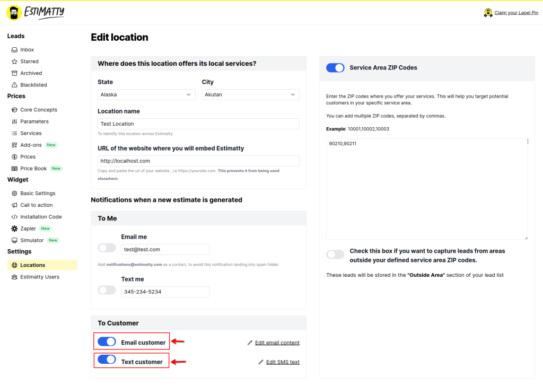The height and width of the screenshot is (386, 543).
Task: Open Call to action settings
Action: 37,206
